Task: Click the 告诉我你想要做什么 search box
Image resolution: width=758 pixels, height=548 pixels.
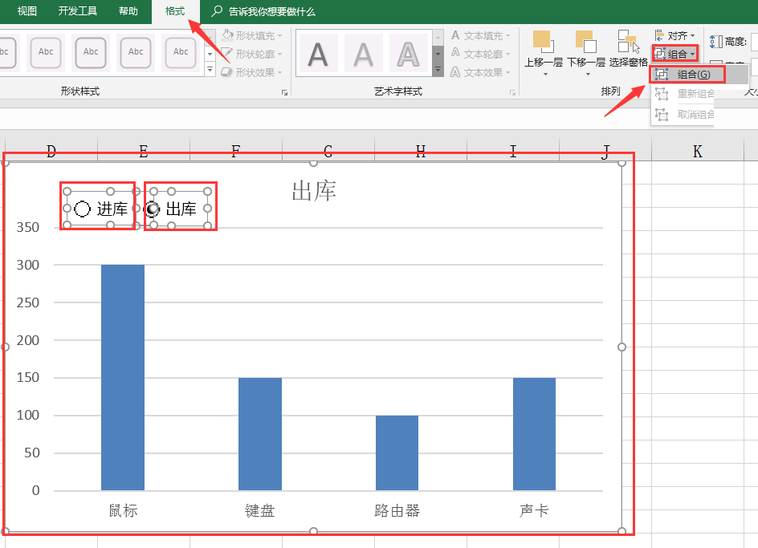Action: 271,11
